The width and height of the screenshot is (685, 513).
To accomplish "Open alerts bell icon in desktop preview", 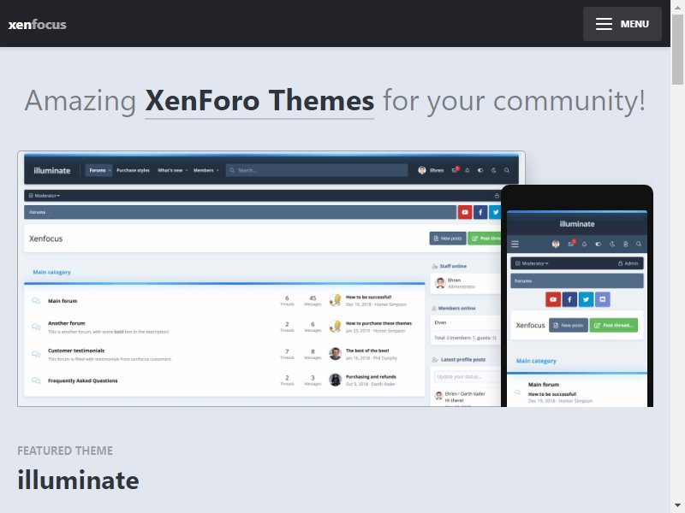I will [x=467, y=170].
